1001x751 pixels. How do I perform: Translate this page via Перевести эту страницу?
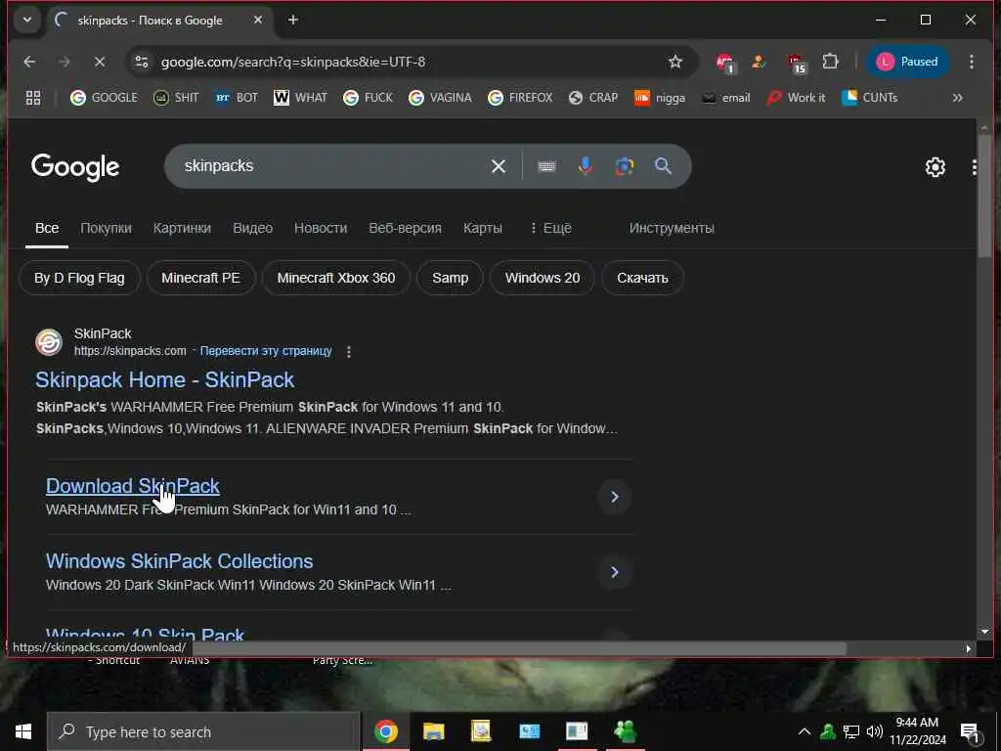[266, 351]
